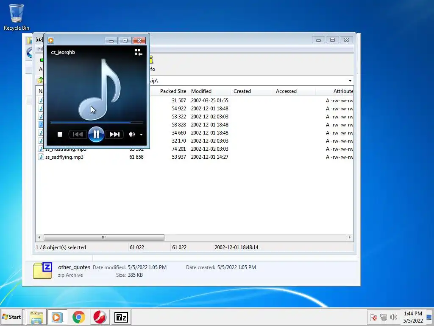This screenshot has width=434, height=326.
Task: Click the status bar selection count text
Action: [61, 247]
